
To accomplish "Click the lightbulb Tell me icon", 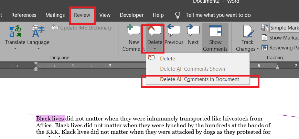I will point(178,15).
